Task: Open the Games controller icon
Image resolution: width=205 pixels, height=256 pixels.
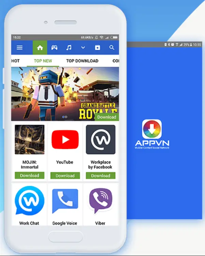Action: (x=54, y=47)
